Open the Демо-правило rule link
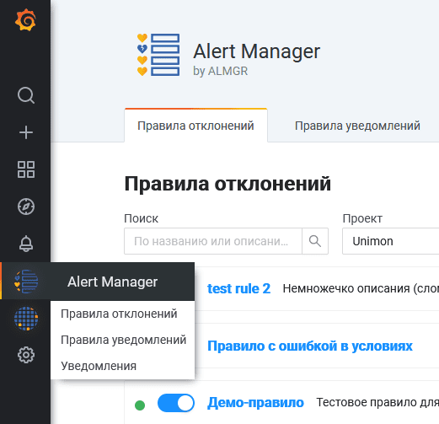439x424 pixels. pos(255,403)
